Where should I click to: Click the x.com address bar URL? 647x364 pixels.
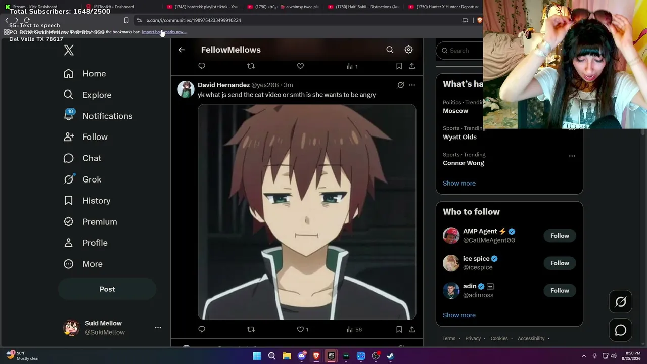pyautogui.click(x=194, y=20)
